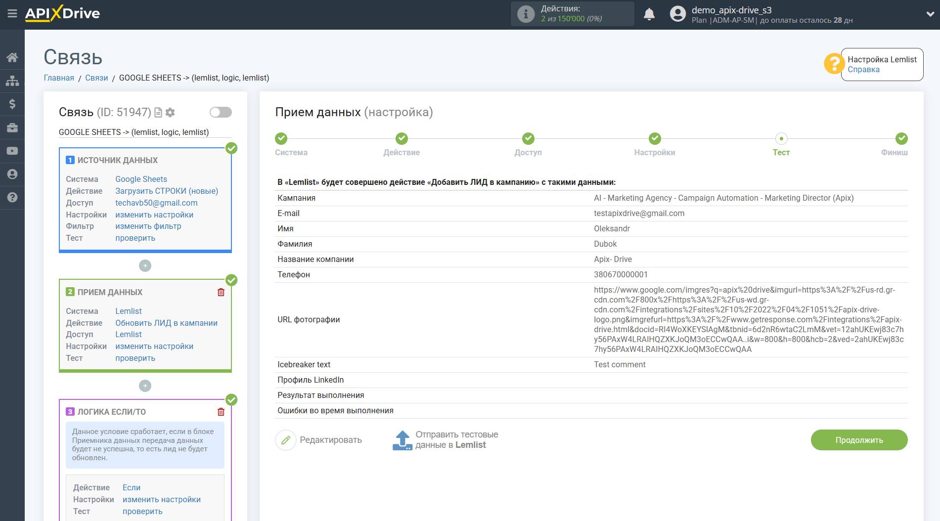Click the Campaign value AI - Marketing Agency
The width and height of the screenshot is (940, 521).
click(x=723, y=198)
